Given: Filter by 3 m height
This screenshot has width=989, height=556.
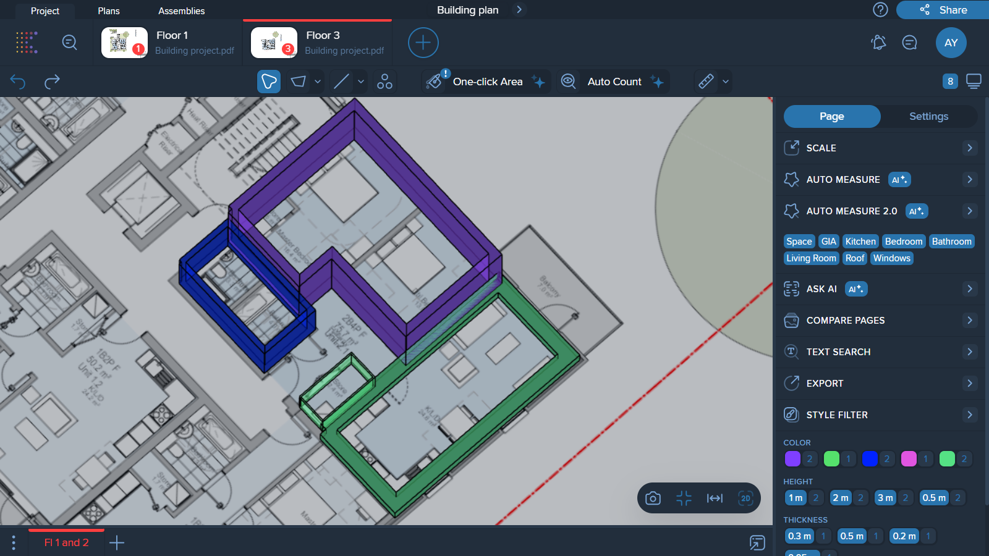Looking at the screenshot, I should click(x=885, y=498).
